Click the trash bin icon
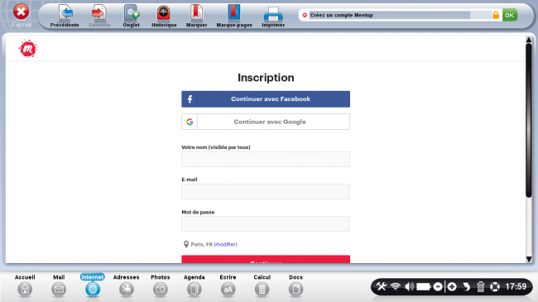The height and width of the screenshot is (302, 538). [480, 286]
